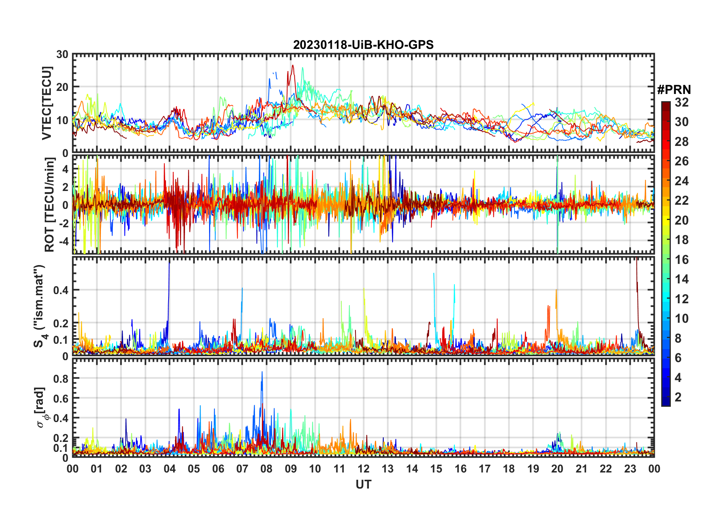
Task: Click x-axis hour tick label 11
Action: pos(339,469)
